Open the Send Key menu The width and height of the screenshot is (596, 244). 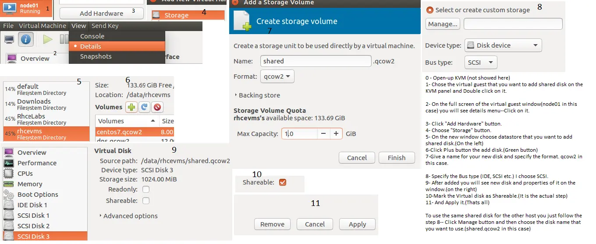105,26
